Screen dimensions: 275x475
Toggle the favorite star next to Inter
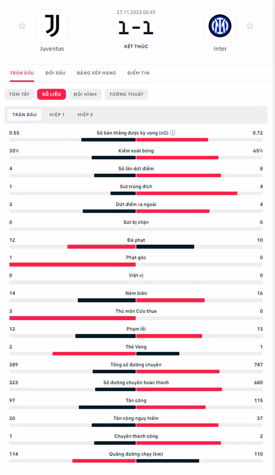[x=250, y=26]
